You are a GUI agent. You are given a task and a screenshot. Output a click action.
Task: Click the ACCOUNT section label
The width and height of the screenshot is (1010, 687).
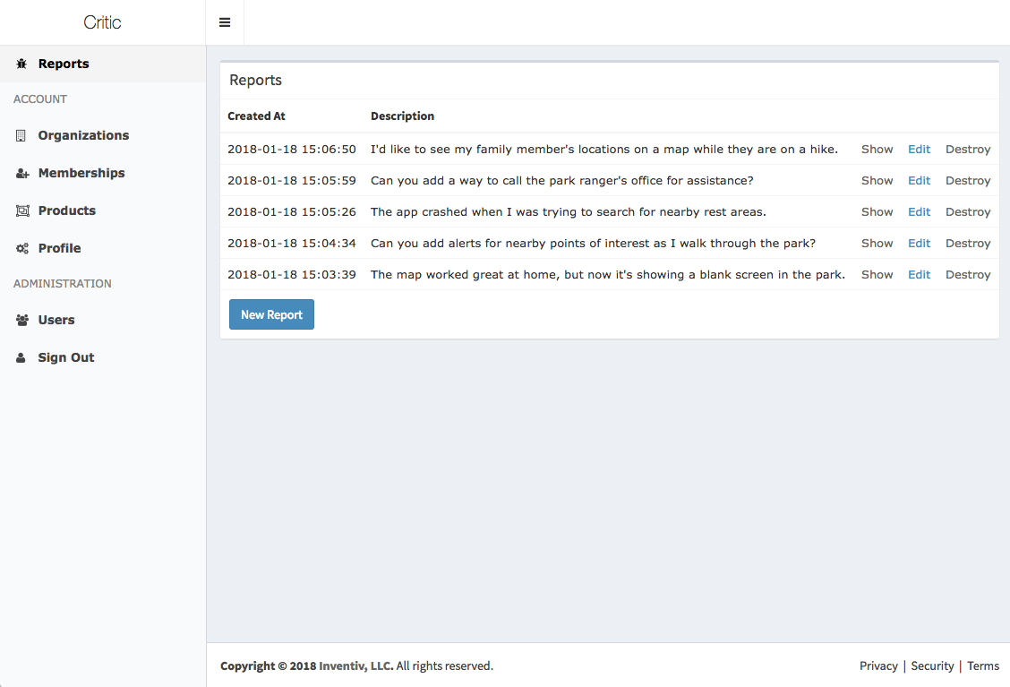[40, 99]
